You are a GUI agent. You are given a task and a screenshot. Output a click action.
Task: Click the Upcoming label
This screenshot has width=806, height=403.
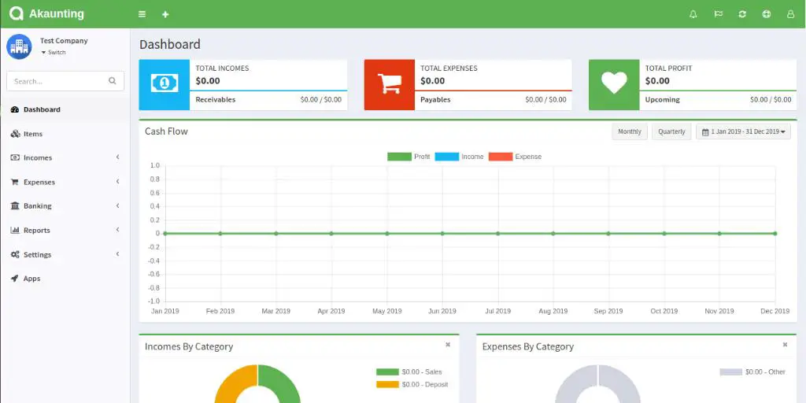[x=662, y=100]
